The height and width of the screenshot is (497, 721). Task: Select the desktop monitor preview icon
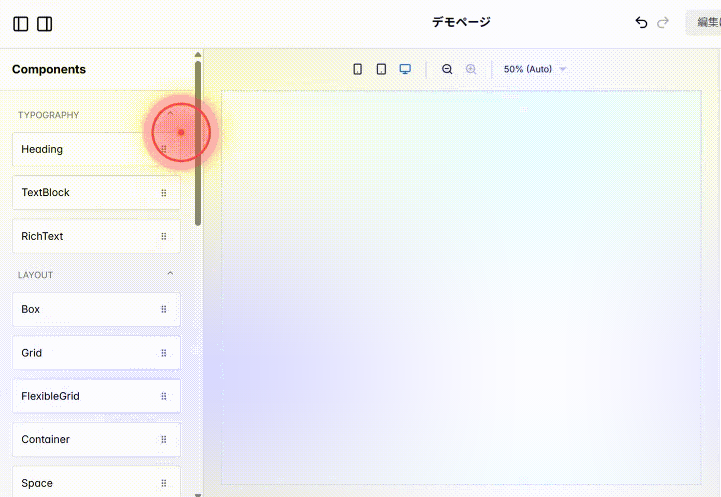click(x=405, y=69)
